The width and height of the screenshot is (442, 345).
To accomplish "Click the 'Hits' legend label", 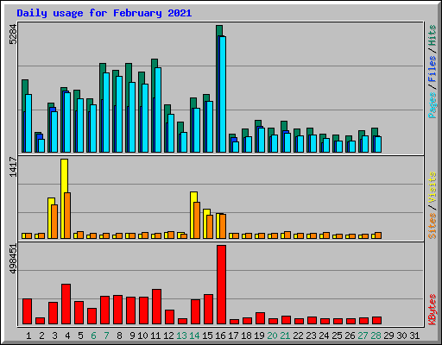I will [x=432, y=35].
